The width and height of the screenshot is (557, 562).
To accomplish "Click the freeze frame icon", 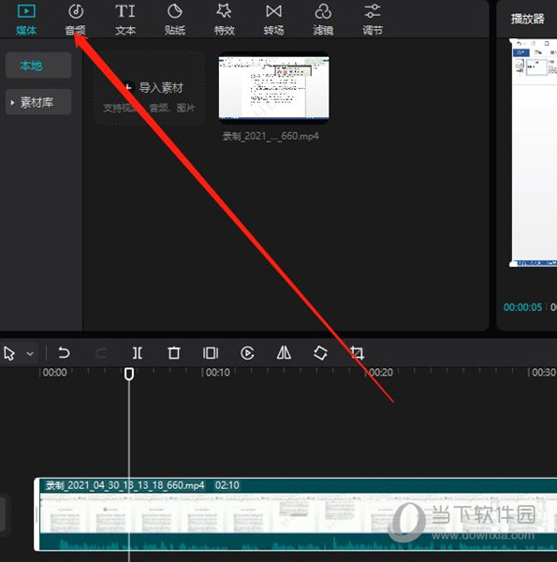I will [211, 353].
